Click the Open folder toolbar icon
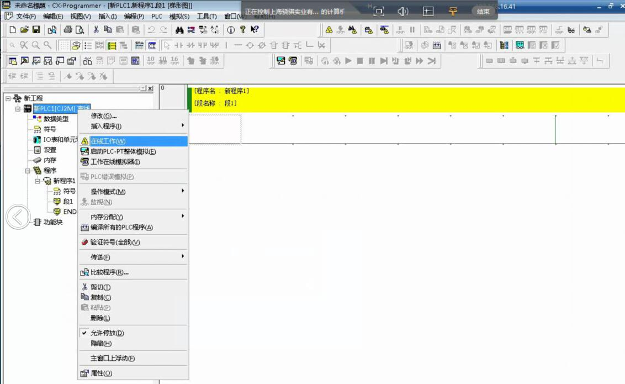The height and width of the screenshot is (384, 625). [x=25, y=30]
